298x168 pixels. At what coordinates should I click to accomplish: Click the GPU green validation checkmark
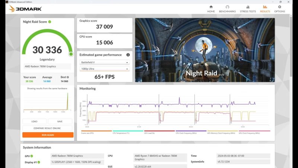pyautogui.click(x=32, y=156)
